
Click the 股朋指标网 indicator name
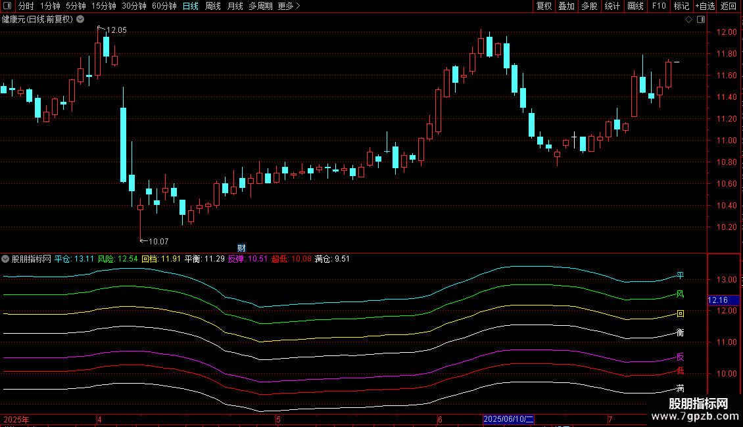tap(32, 259)
